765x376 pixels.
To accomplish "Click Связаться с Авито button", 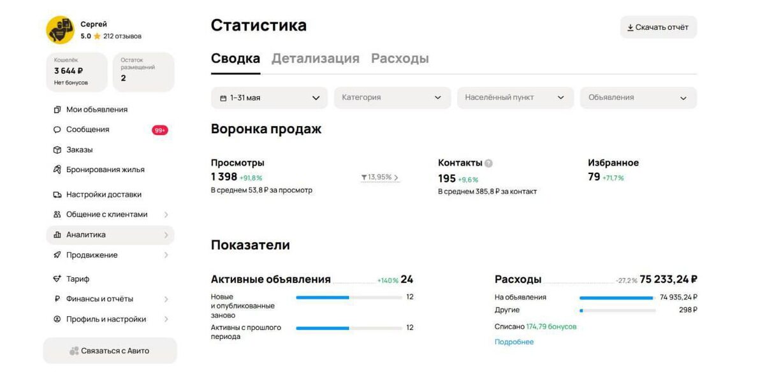I will 110,351.
